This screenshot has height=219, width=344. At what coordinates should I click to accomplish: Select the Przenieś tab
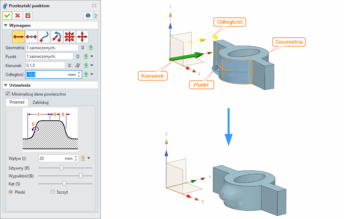point(17,102)
